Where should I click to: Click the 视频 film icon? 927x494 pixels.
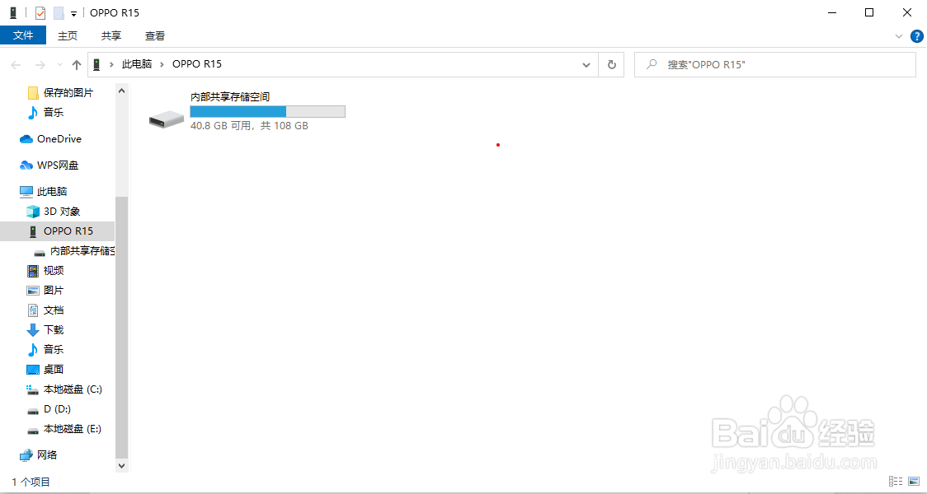tap(33, 271)
